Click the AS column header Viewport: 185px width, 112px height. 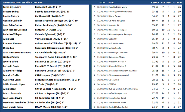(174, 2)
